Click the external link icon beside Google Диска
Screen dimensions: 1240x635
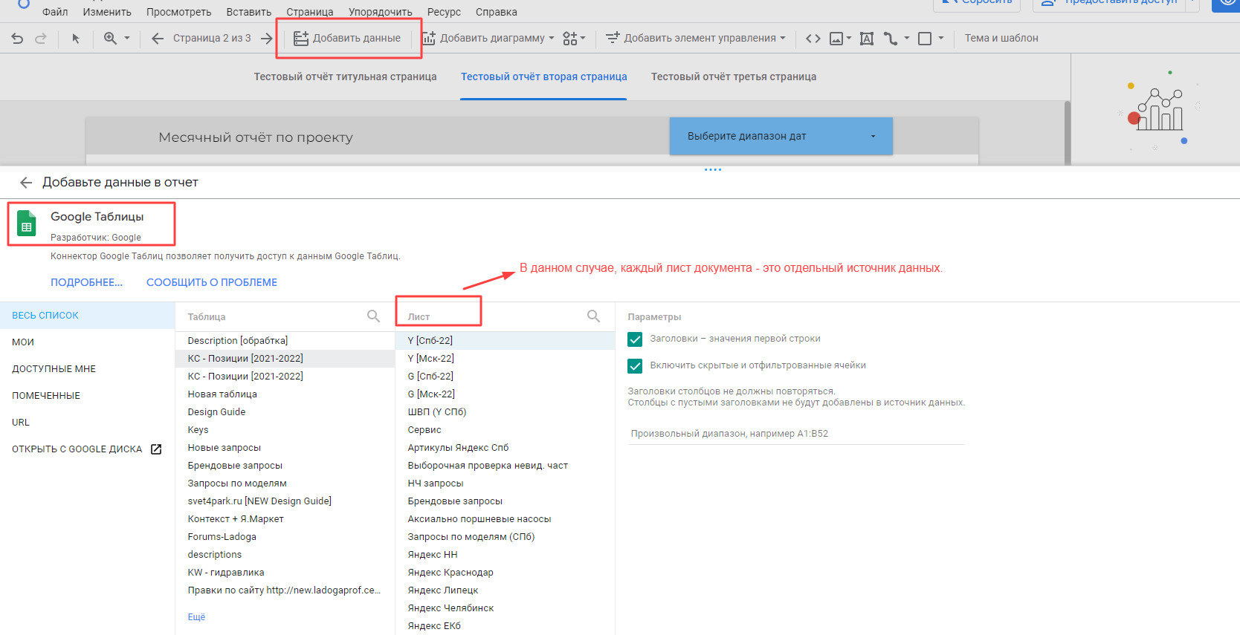click(156, 449)
